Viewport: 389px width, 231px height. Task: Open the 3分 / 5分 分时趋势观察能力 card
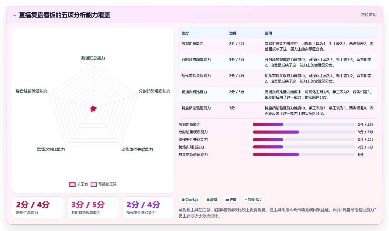[93, 208]
